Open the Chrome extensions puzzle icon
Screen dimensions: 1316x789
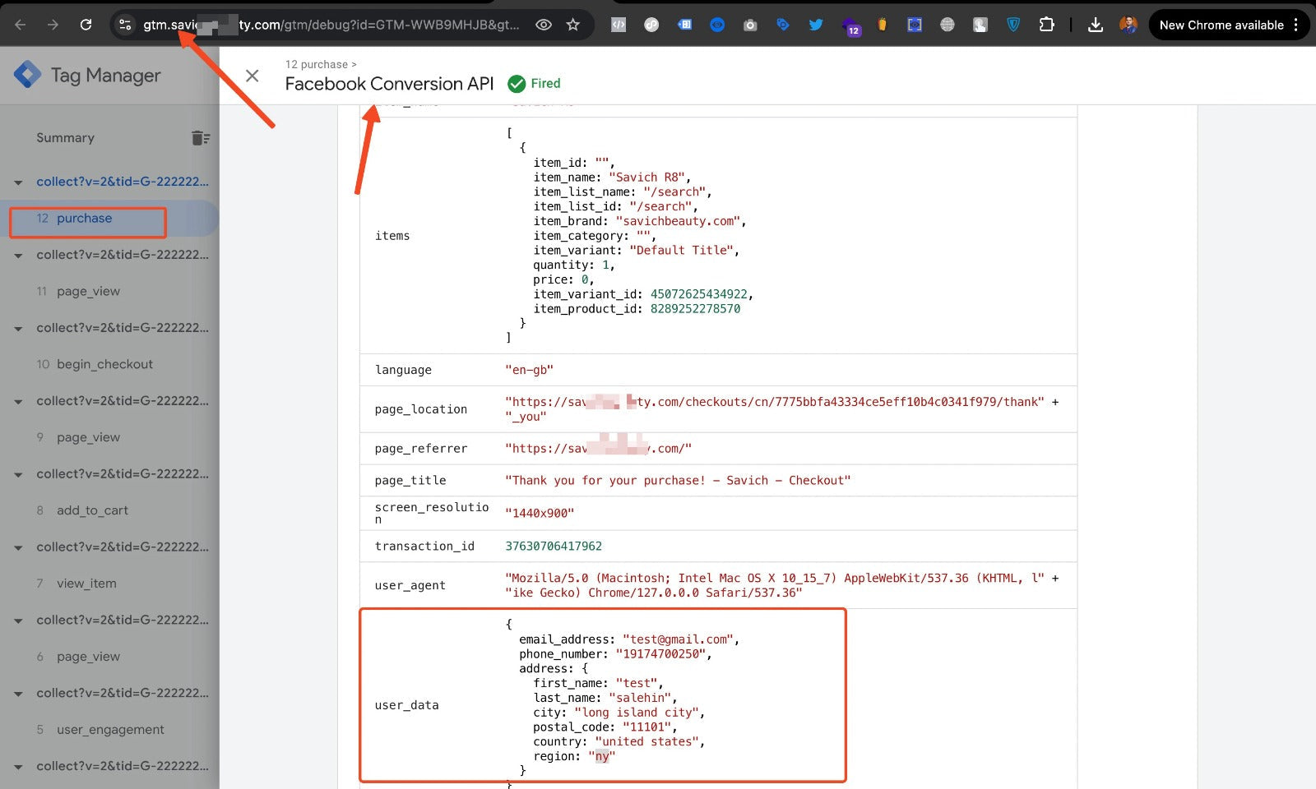pyautogui.click(x=1046, y=25)
